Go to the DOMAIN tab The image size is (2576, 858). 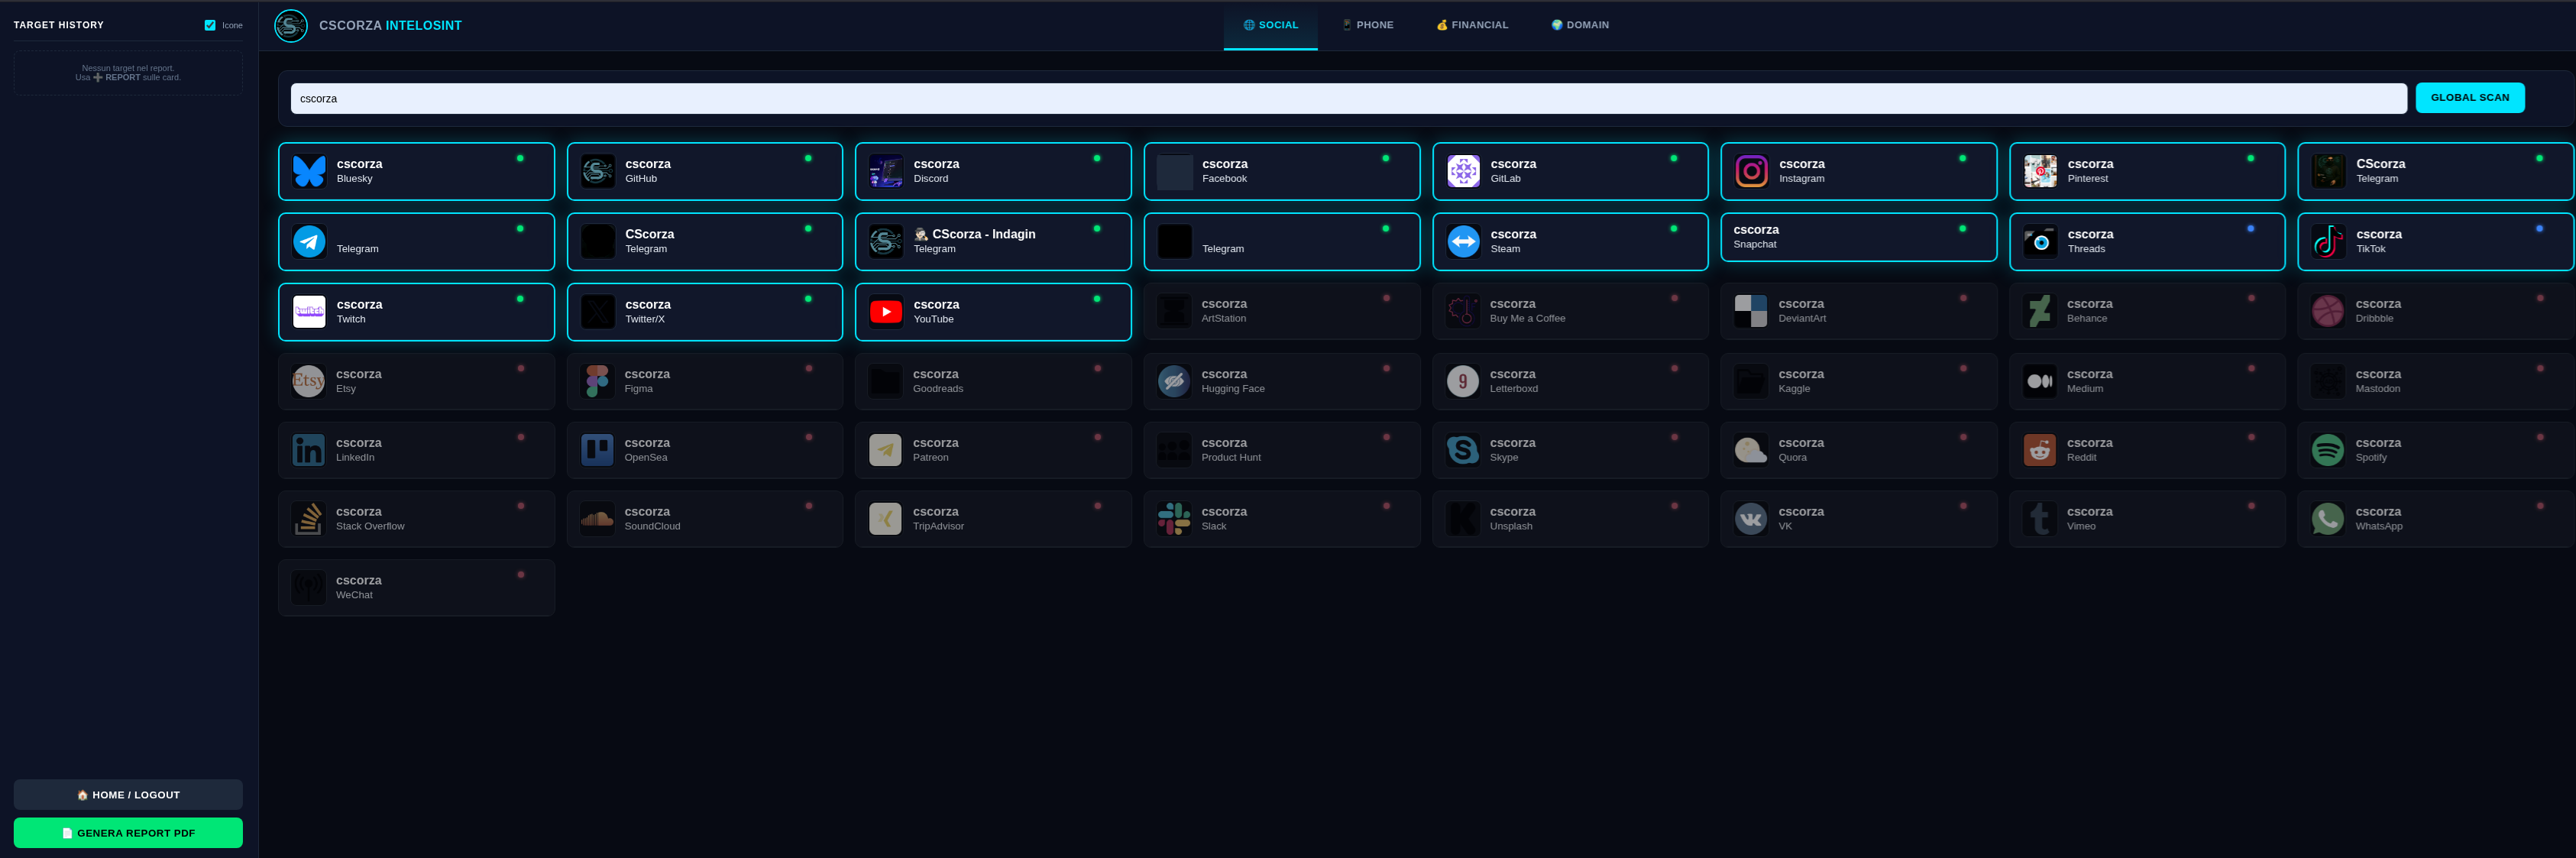click(1580, 25)
